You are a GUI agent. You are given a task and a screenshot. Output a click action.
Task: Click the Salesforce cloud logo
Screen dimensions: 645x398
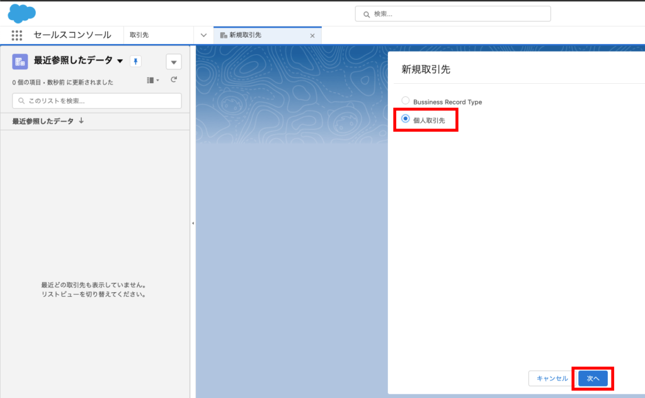click(x=22, y=13)
